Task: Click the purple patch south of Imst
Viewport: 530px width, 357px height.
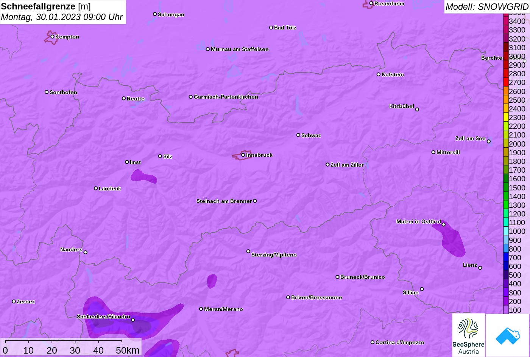Action: point(143,176)
